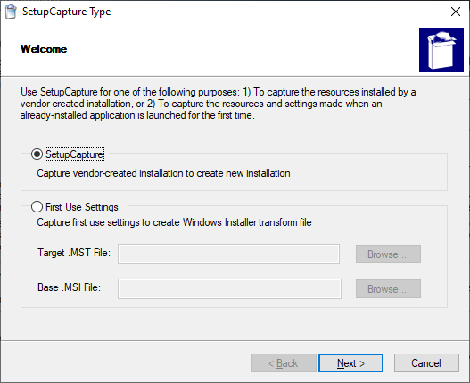Cancel the SetupCapture wizard

426,363
